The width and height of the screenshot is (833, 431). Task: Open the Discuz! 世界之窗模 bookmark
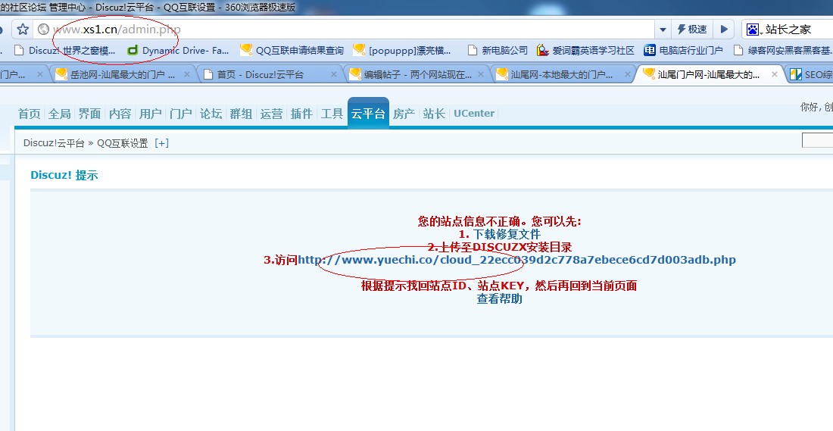click(x=65, y=51)
